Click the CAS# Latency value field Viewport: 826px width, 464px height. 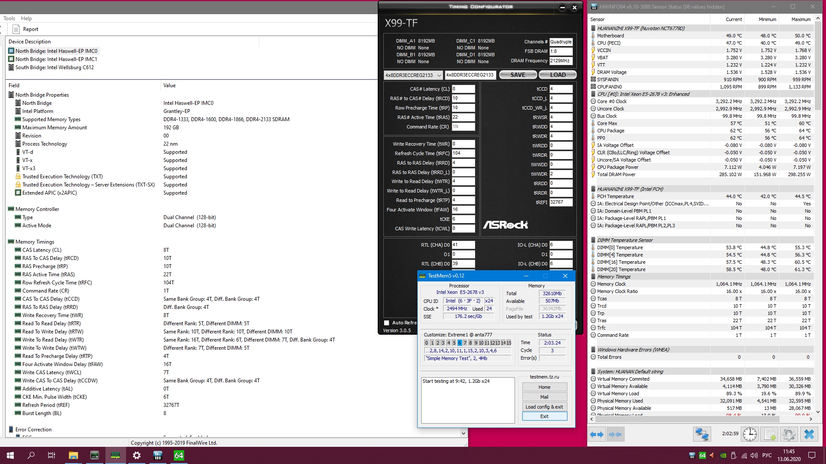(463, 89)
